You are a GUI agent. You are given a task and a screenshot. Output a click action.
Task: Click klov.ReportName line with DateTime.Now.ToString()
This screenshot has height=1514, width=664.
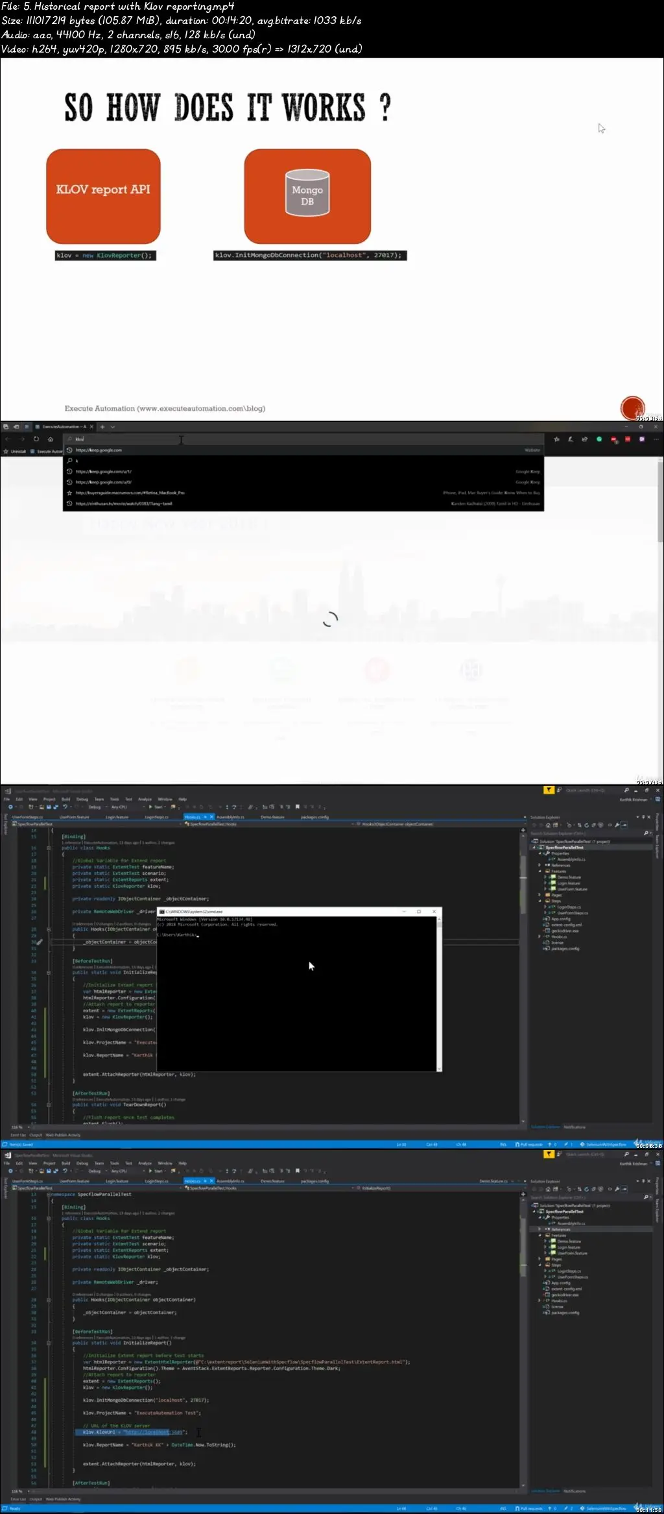pyautogui.click(x=160, y=1445)
